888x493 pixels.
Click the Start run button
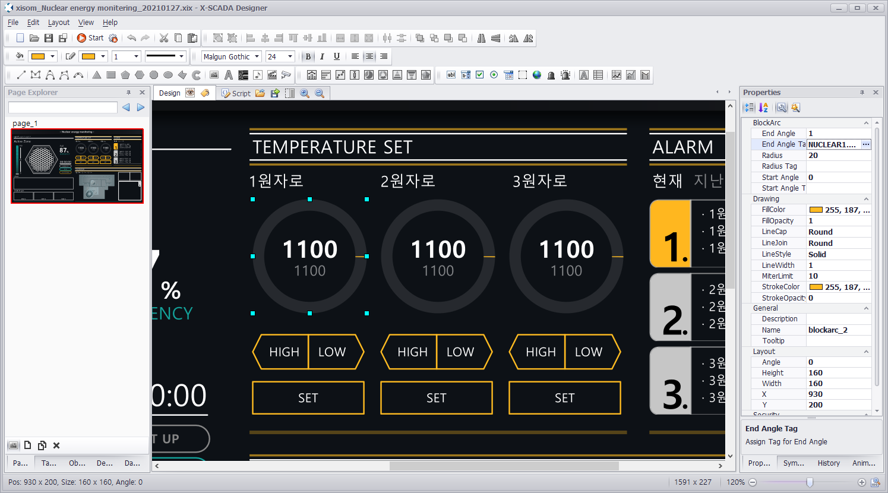[90, 38]
